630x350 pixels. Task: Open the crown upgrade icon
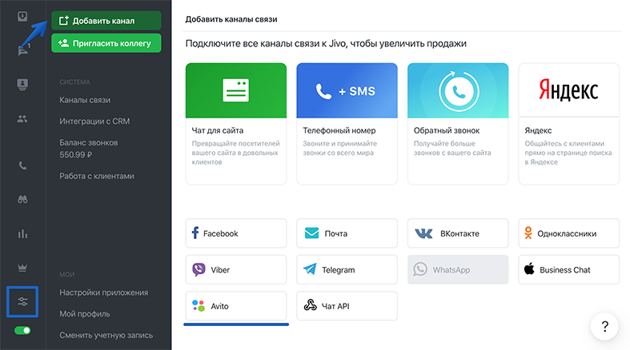point(22,268)
